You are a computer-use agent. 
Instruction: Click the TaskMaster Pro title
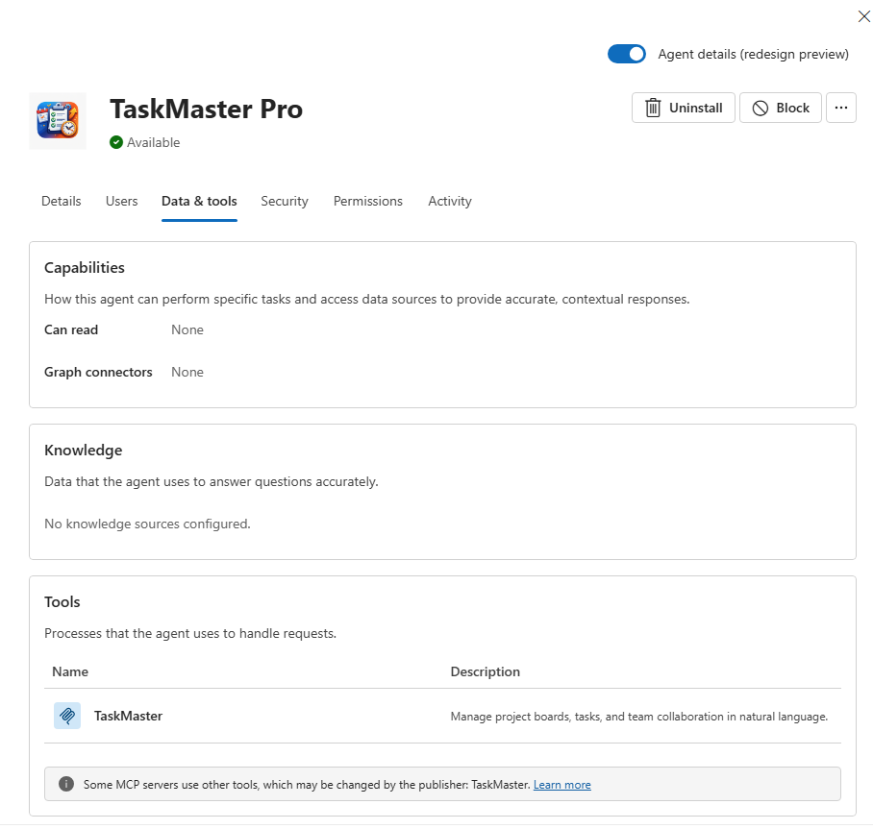[x=207, y=110]
